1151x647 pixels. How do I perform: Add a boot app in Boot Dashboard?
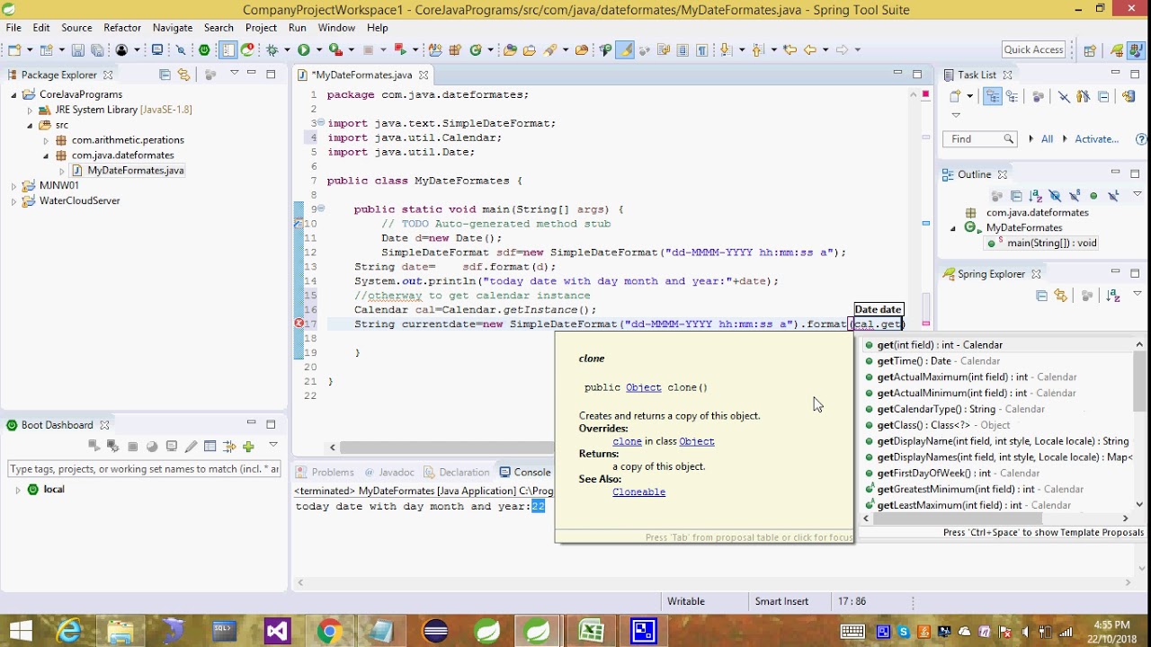(248, 446)
